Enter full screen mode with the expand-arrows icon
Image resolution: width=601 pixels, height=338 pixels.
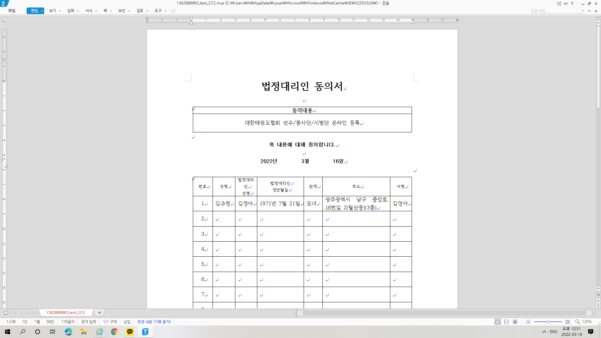pyautogui.click(x=559, y=3)
